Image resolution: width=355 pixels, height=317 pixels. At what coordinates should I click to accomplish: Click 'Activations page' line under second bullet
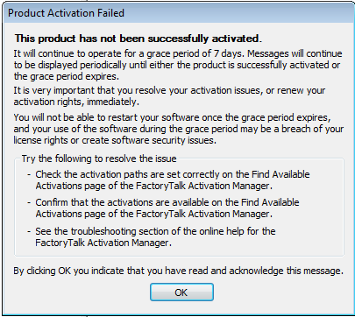tap(153, 214)
